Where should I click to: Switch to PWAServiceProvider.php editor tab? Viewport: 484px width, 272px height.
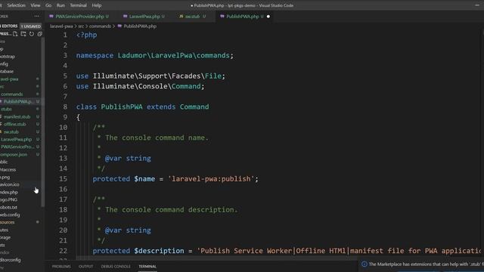coord(79,17)
